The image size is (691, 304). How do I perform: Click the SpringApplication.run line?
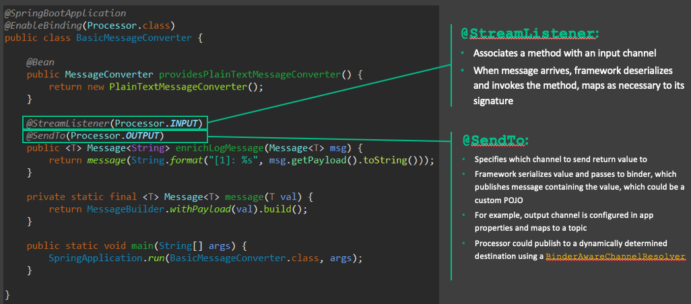pyautogui.click(x=205, y=258)
